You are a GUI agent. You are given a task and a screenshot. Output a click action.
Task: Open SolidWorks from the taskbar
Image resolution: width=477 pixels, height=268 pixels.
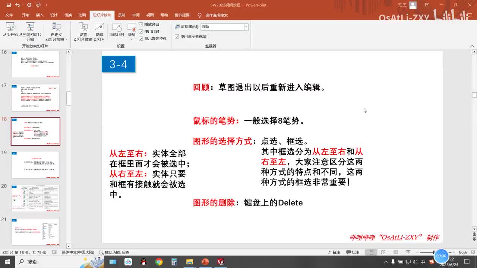point(220,262)
